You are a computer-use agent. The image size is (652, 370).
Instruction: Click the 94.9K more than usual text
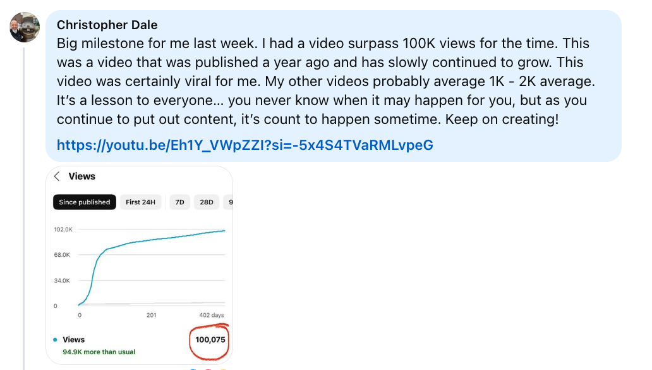(x=99, y=352)
